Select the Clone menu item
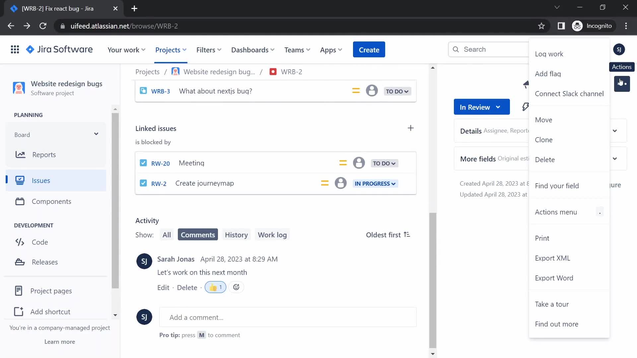The image size is (637, 358). click(544, 140)
